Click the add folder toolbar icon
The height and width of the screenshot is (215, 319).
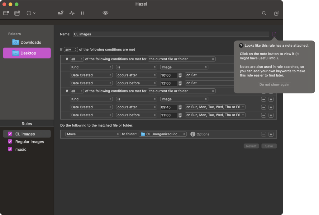pos(6,13)
